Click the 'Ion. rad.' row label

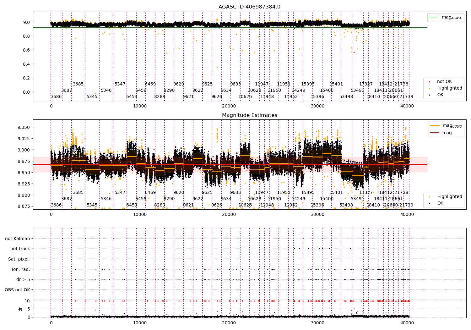click(21, 269)
